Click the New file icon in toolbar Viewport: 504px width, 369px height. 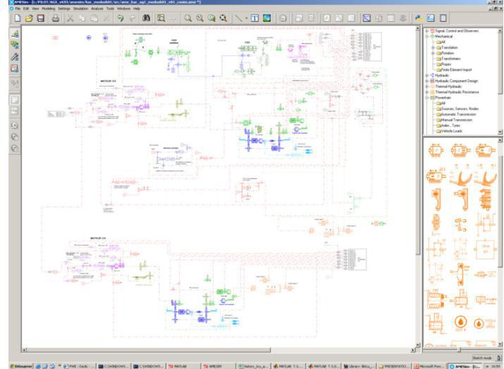18,18
